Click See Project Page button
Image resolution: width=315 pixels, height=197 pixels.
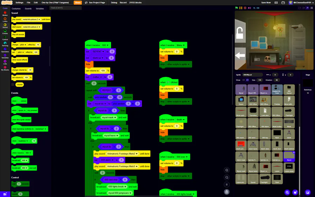[95, 2]
